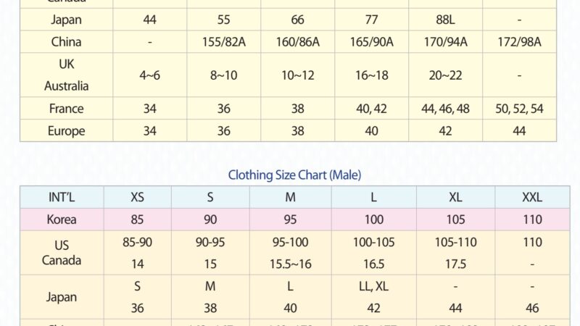Select US size 95-100 cell
The width and height of the screenshot is (580, 326).
[290, 243]
